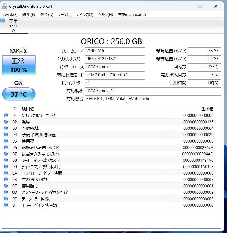Click the transfer mode field PCIe 3.0 x4

pyautogui.click(x=115, y=75)
